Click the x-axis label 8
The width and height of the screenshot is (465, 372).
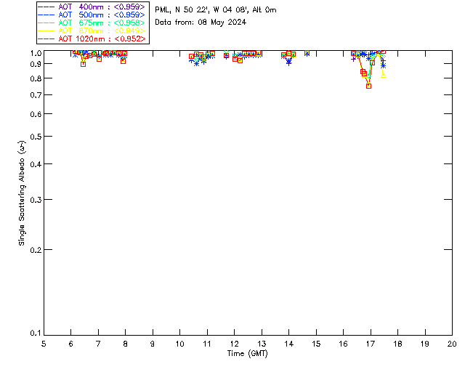125,344
